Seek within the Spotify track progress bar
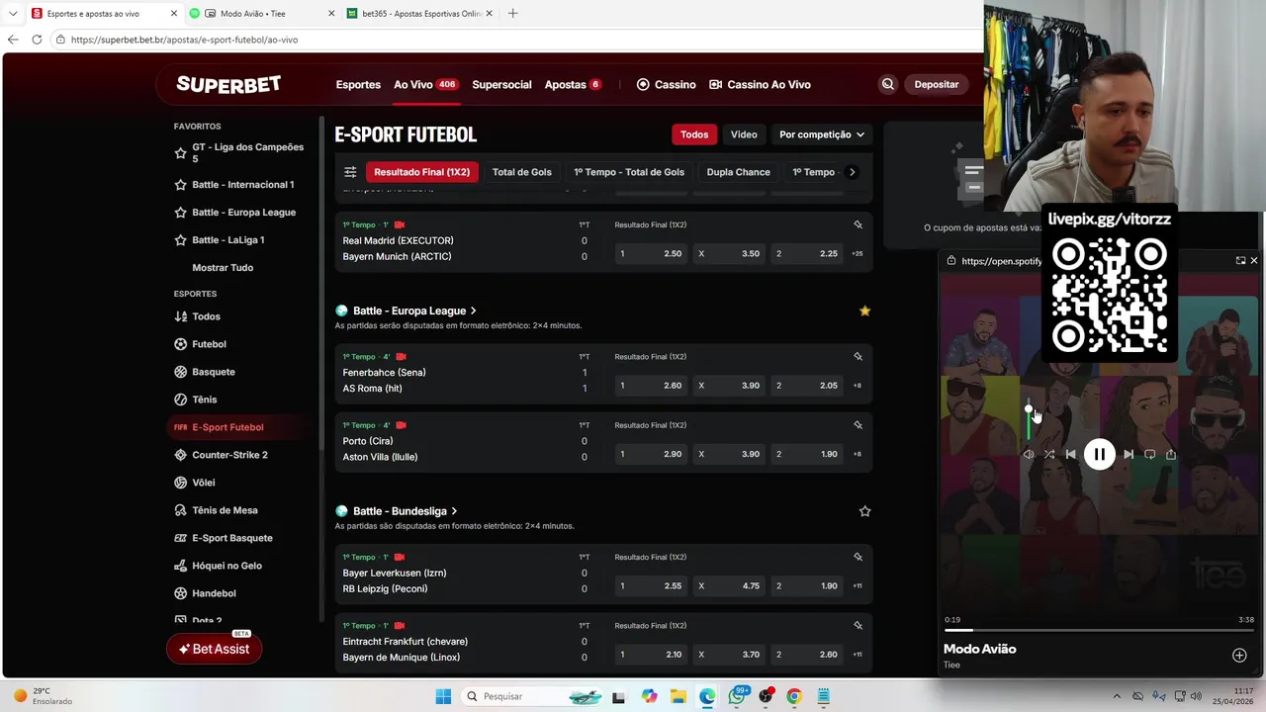This screenshot has height=712, width=1266. pyautogui.click(x=1099, y=630)
